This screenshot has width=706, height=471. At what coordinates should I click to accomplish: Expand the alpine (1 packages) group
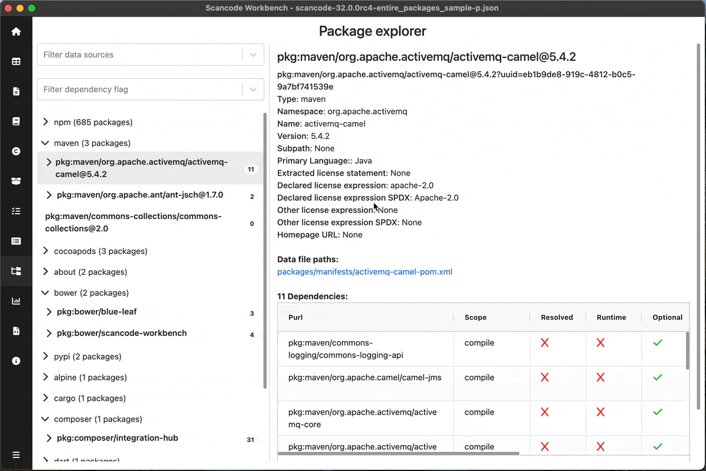click(x=46, y=377)
